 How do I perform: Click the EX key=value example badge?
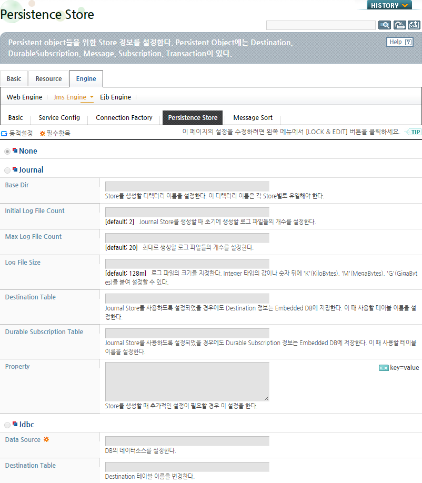pos(384,368)
